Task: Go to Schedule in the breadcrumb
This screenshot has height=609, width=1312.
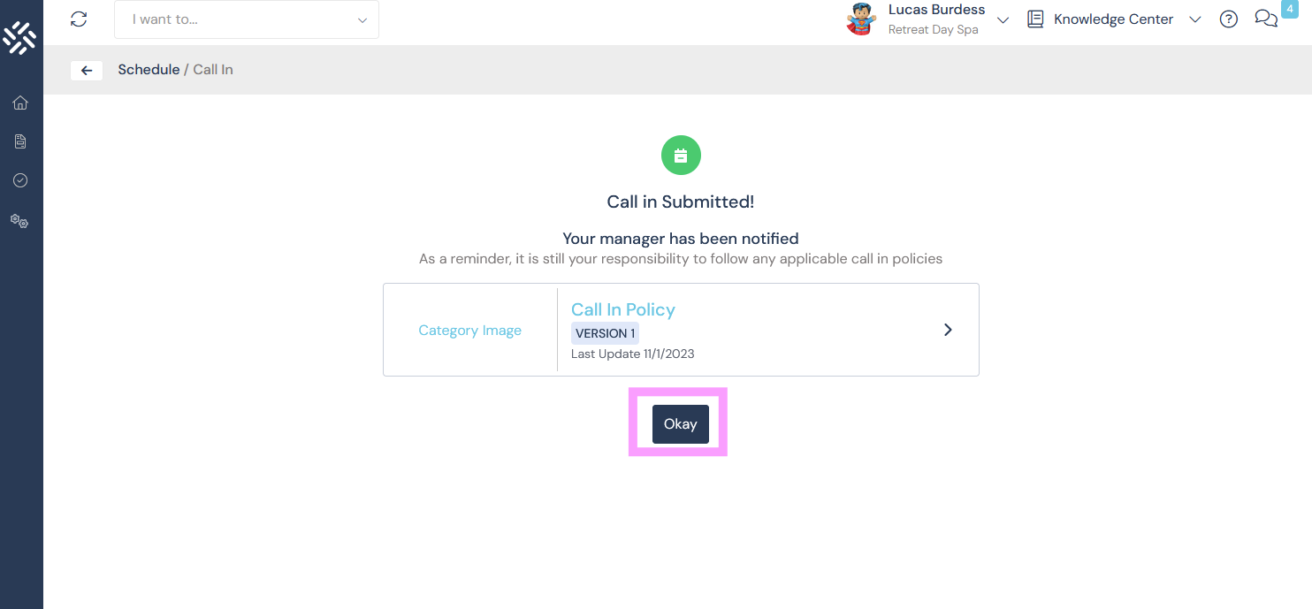Action: (x=149, y=70)
